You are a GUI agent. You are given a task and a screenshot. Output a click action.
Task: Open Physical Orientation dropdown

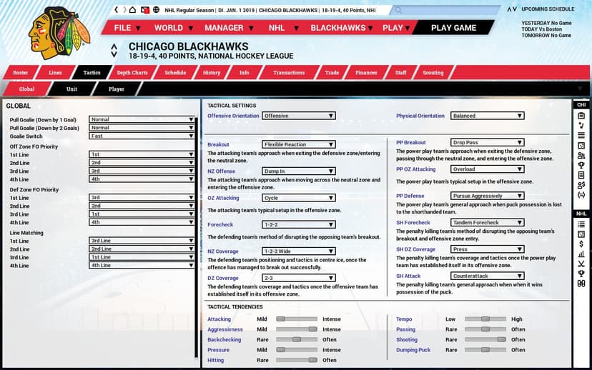[x=488, y=116]
